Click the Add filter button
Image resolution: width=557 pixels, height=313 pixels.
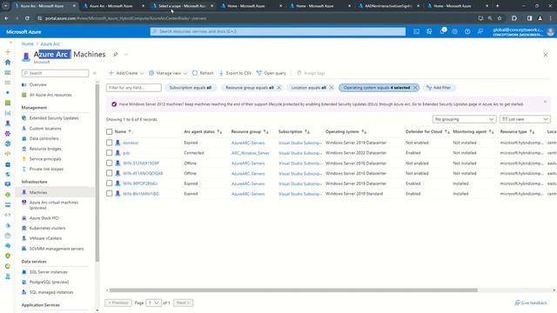[439, 88]
